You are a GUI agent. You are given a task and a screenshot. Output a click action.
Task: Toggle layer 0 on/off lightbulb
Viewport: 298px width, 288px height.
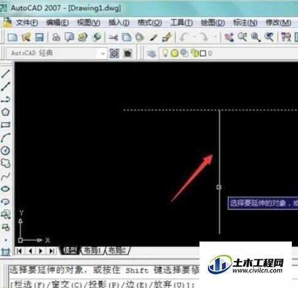[x=165, y=53]
